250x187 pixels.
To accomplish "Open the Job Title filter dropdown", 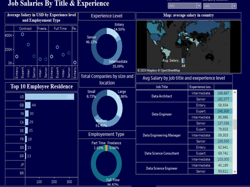I will pyautogui.click(x=182, y=6).
